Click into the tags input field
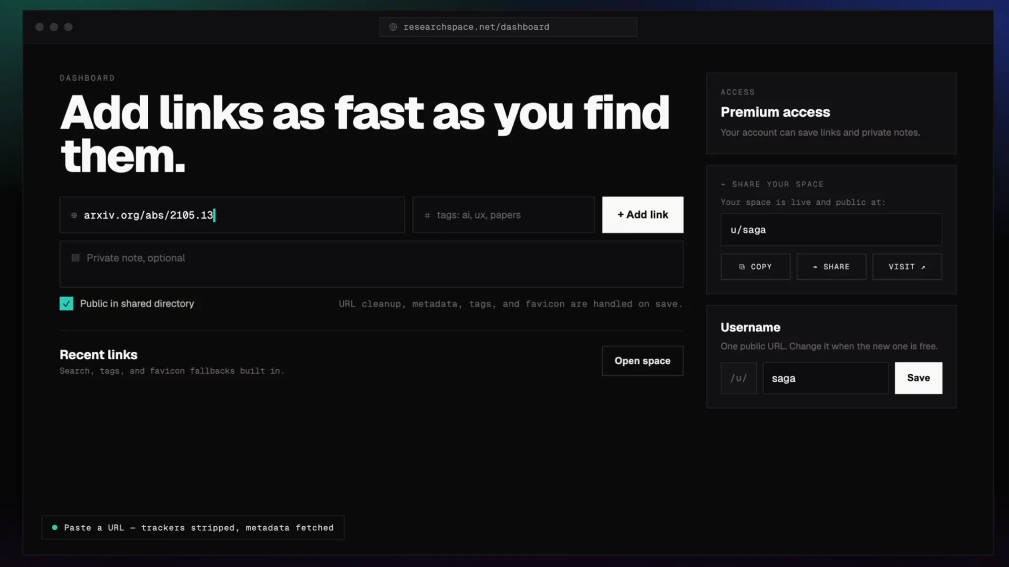This screenshot has width=1009, height=567. [x=503, y=215]
